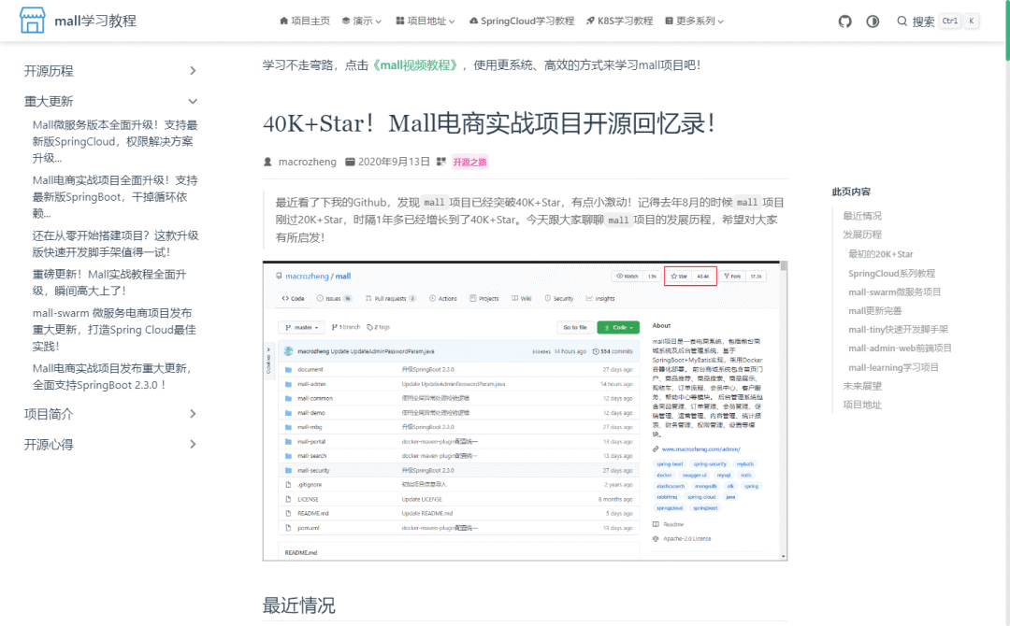Open the 演示 dropdown menu
The height and width of the screenshot is (626, 1010).
[x=361, y=21]
